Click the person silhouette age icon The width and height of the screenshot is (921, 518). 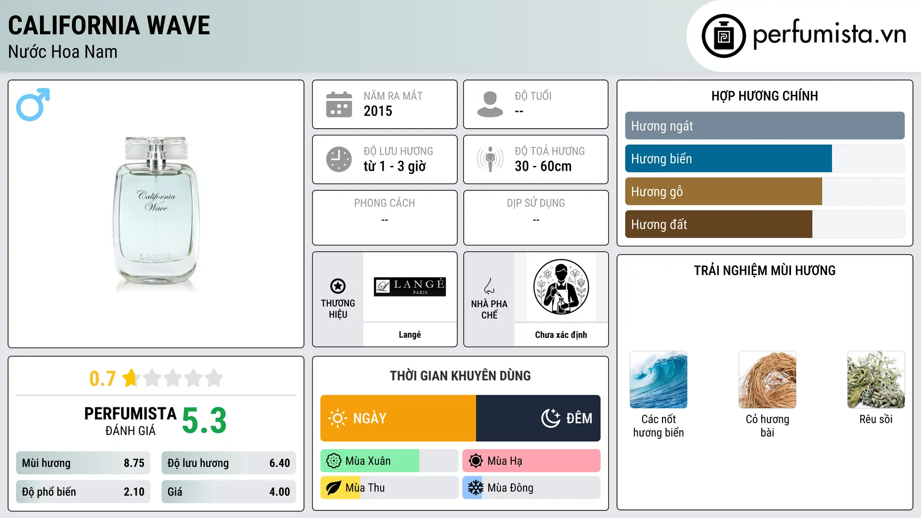[x=490, y=104]
